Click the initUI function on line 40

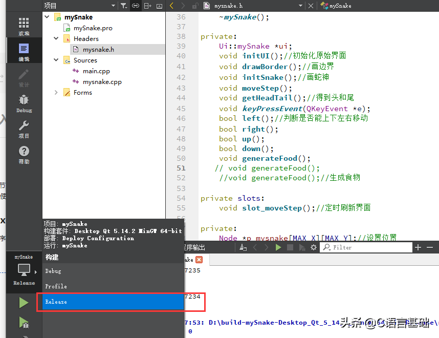tap(256, 56)
